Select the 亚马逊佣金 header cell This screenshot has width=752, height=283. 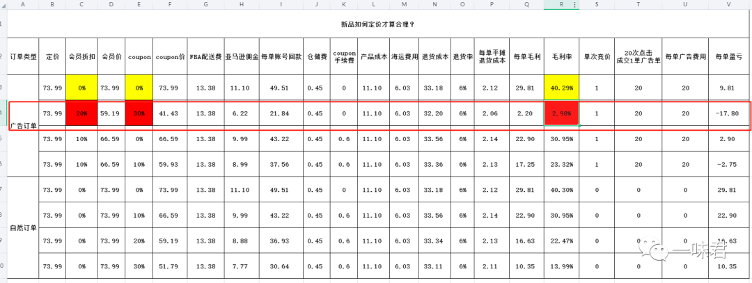(242, 56)
